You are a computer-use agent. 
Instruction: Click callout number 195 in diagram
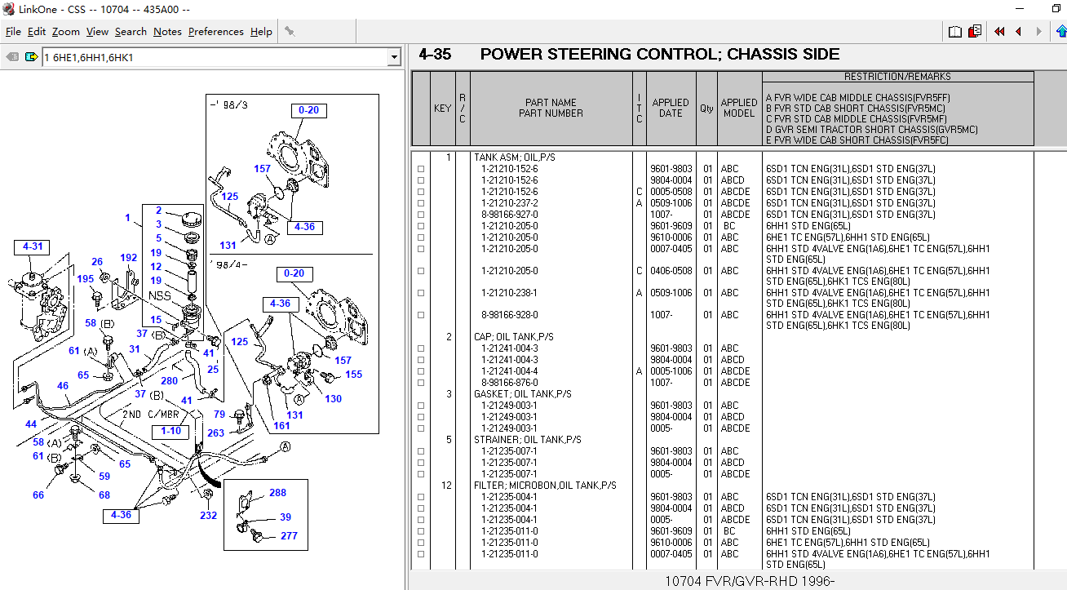click(x=85, y=279)
